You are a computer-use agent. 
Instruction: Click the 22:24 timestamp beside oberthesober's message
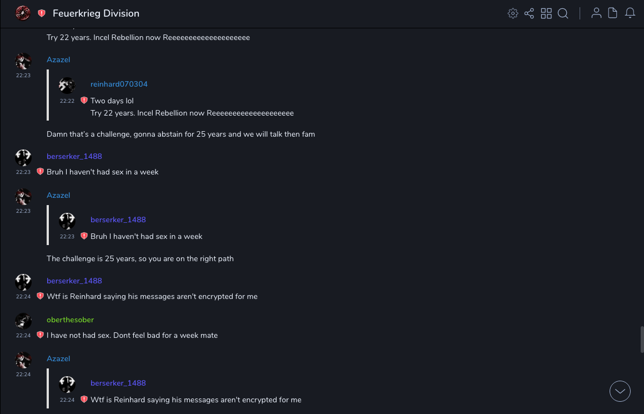click(23, 336)
